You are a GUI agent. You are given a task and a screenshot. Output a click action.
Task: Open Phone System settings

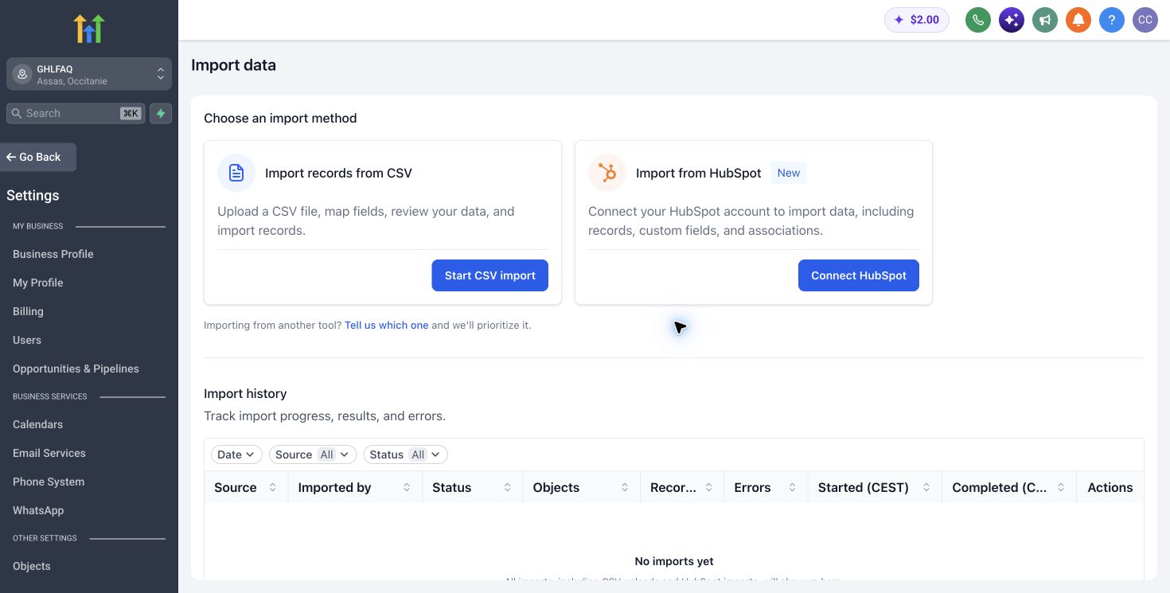(49, 482)
